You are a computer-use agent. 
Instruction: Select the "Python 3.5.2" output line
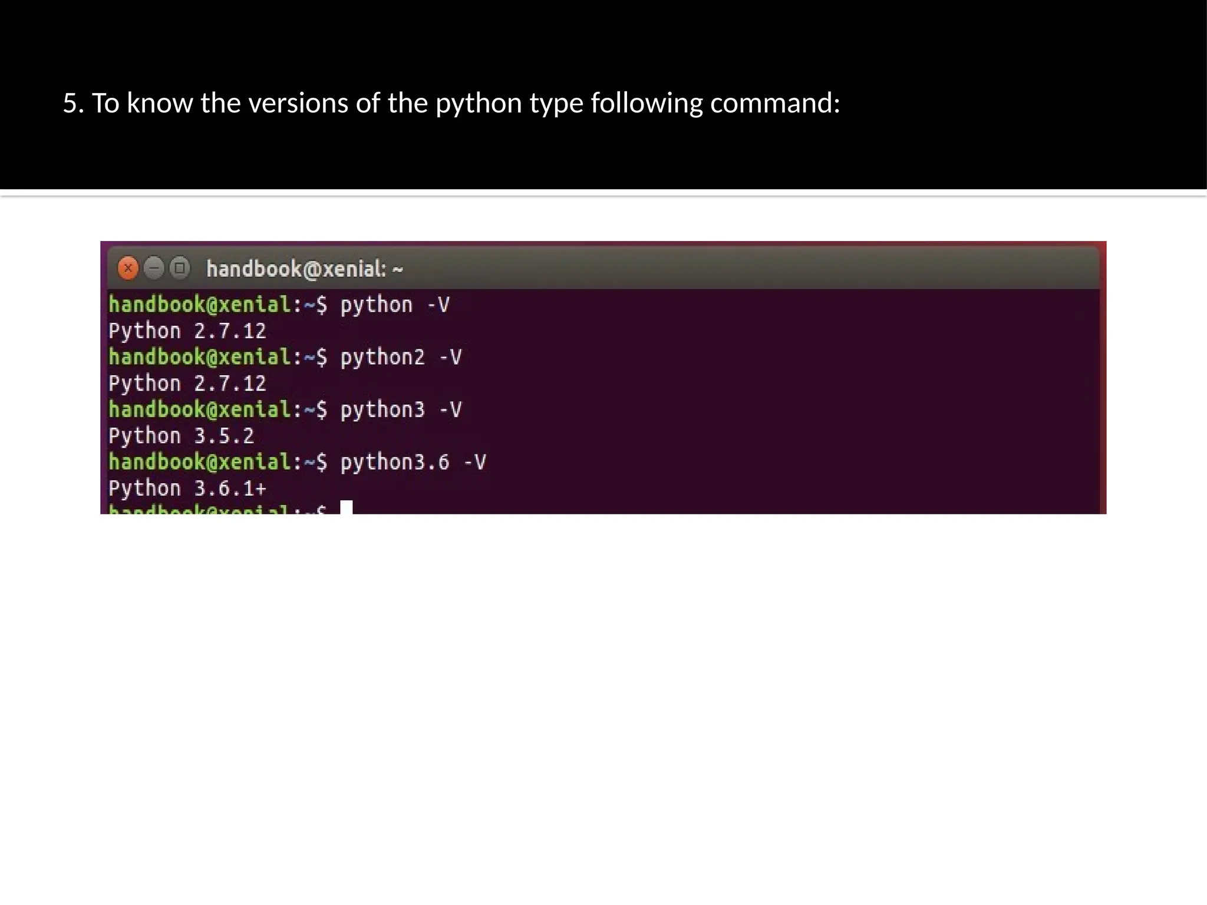[x=181, y=437]
